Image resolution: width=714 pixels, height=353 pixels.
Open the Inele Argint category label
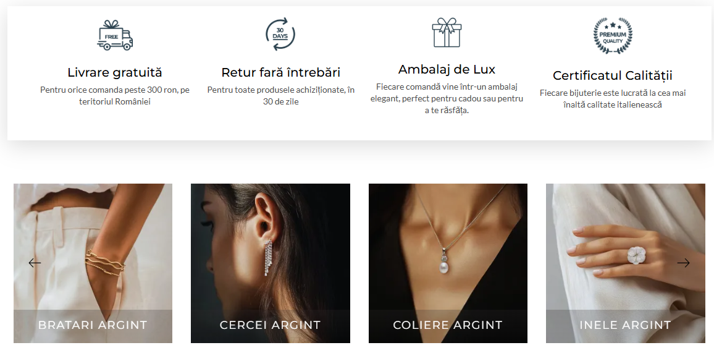(x=625, y=325)
